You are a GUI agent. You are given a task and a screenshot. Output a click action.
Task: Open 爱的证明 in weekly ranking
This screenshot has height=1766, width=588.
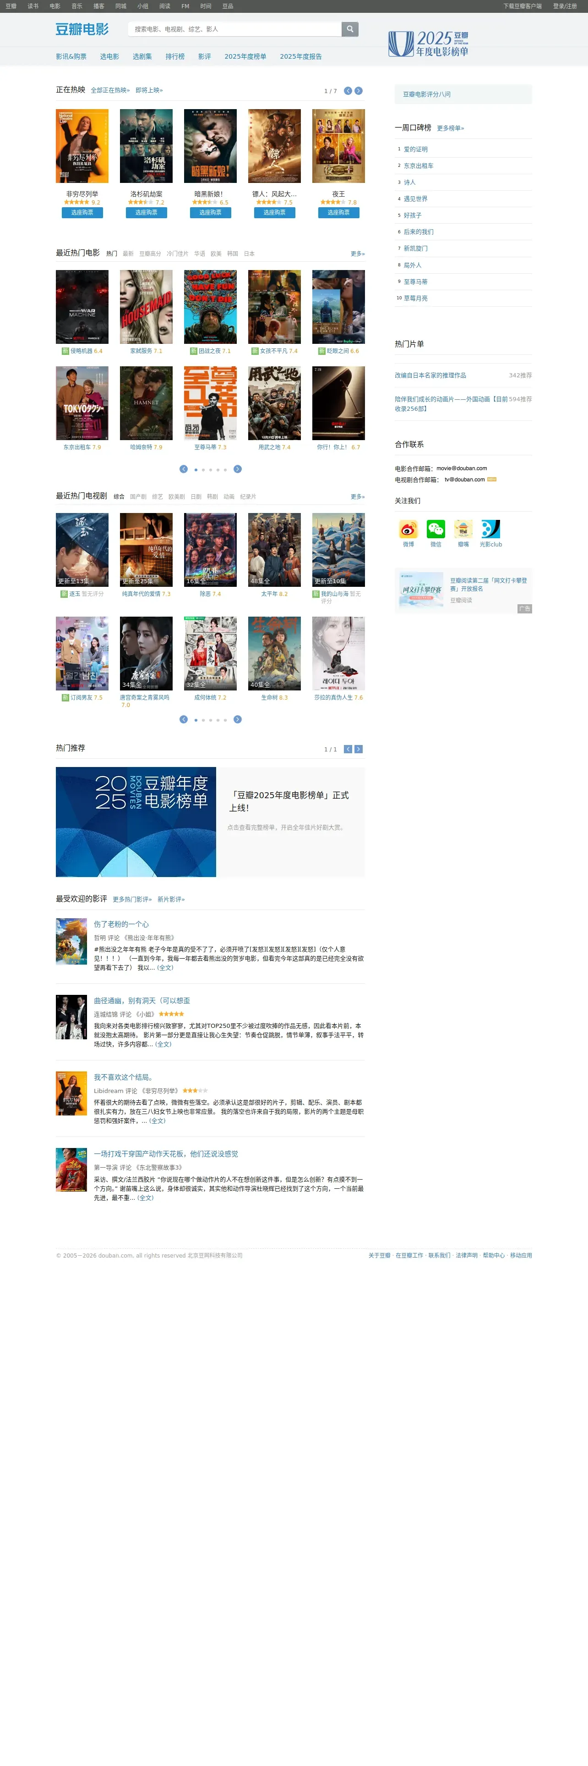tap(415, 149)
